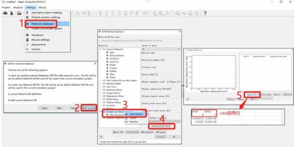Select Copper in Generic Materials list
The image size is (294, 147).
tap(113, 68)
